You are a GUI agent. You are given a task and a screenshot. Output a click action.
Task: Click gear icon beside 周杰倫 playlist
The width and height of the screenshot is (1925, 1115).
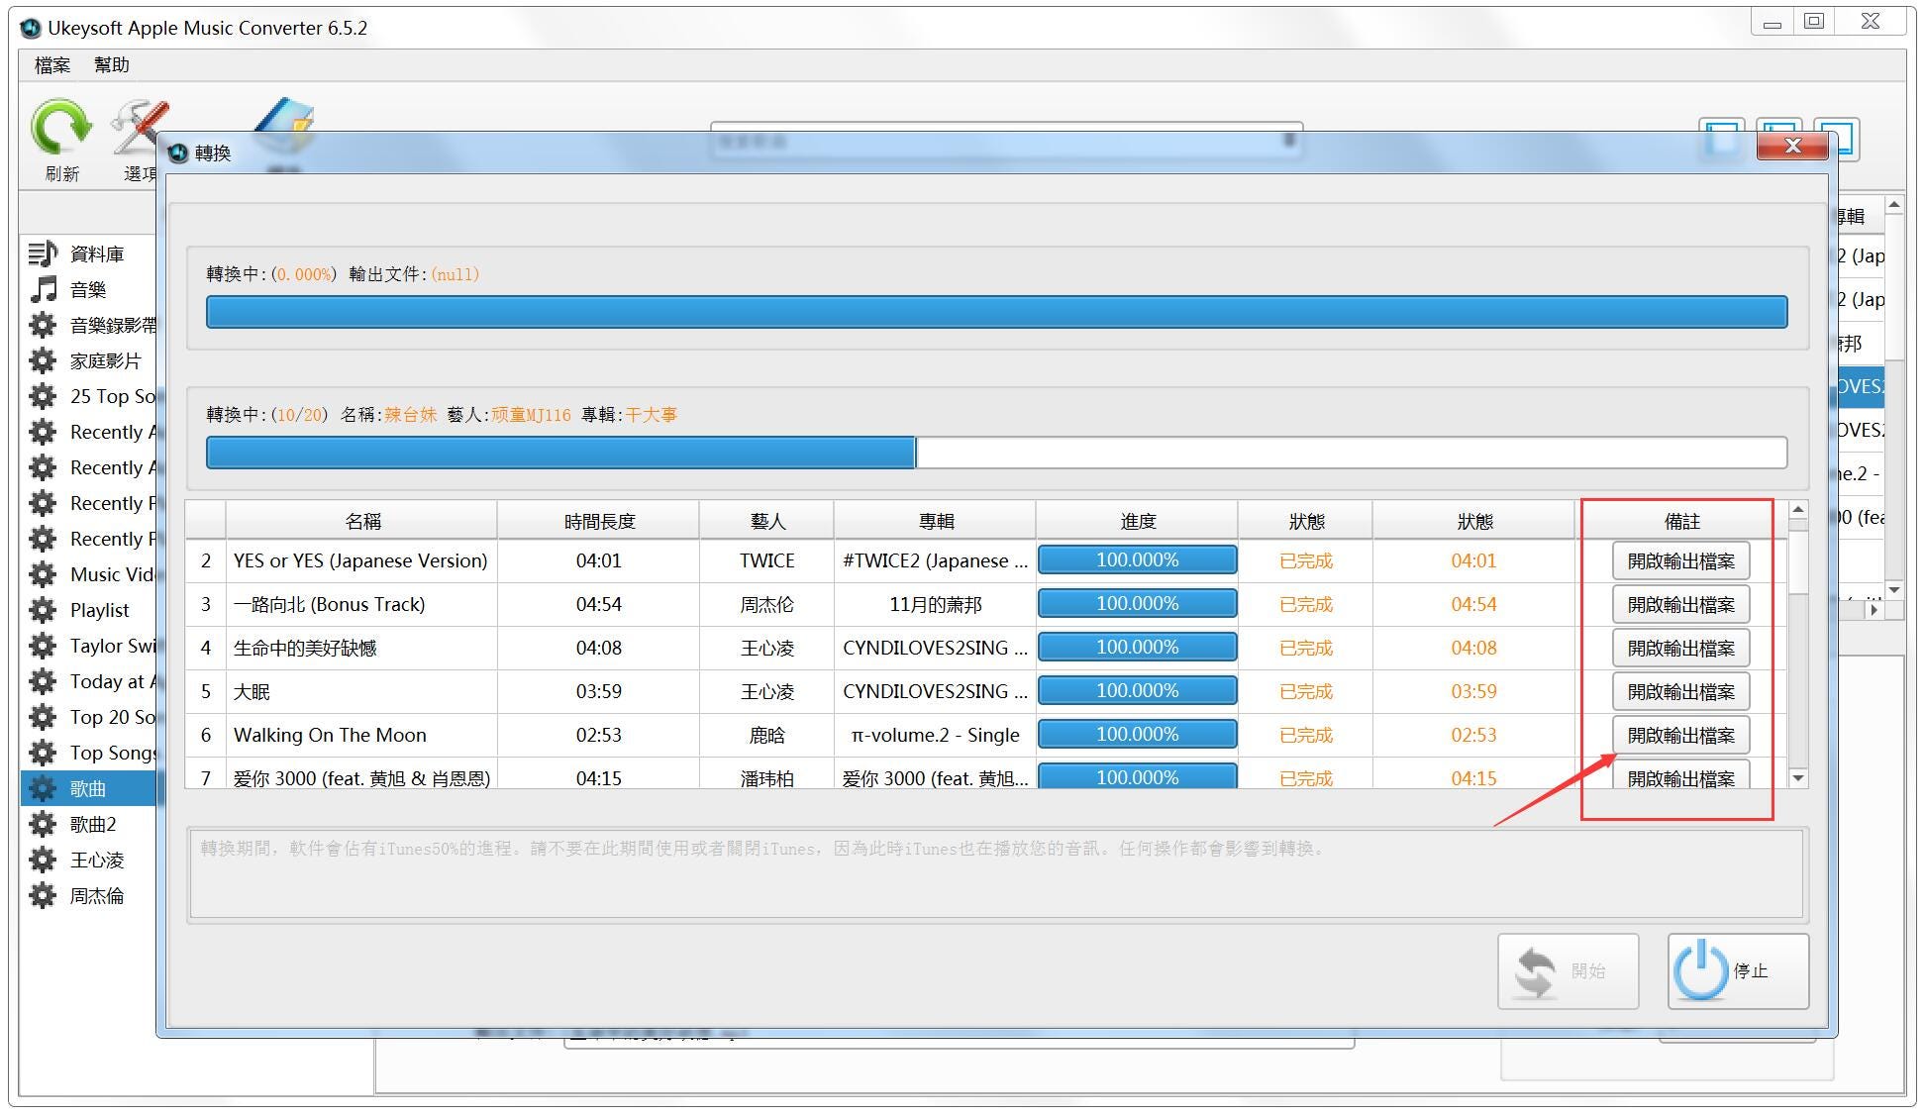coord(43,895)
